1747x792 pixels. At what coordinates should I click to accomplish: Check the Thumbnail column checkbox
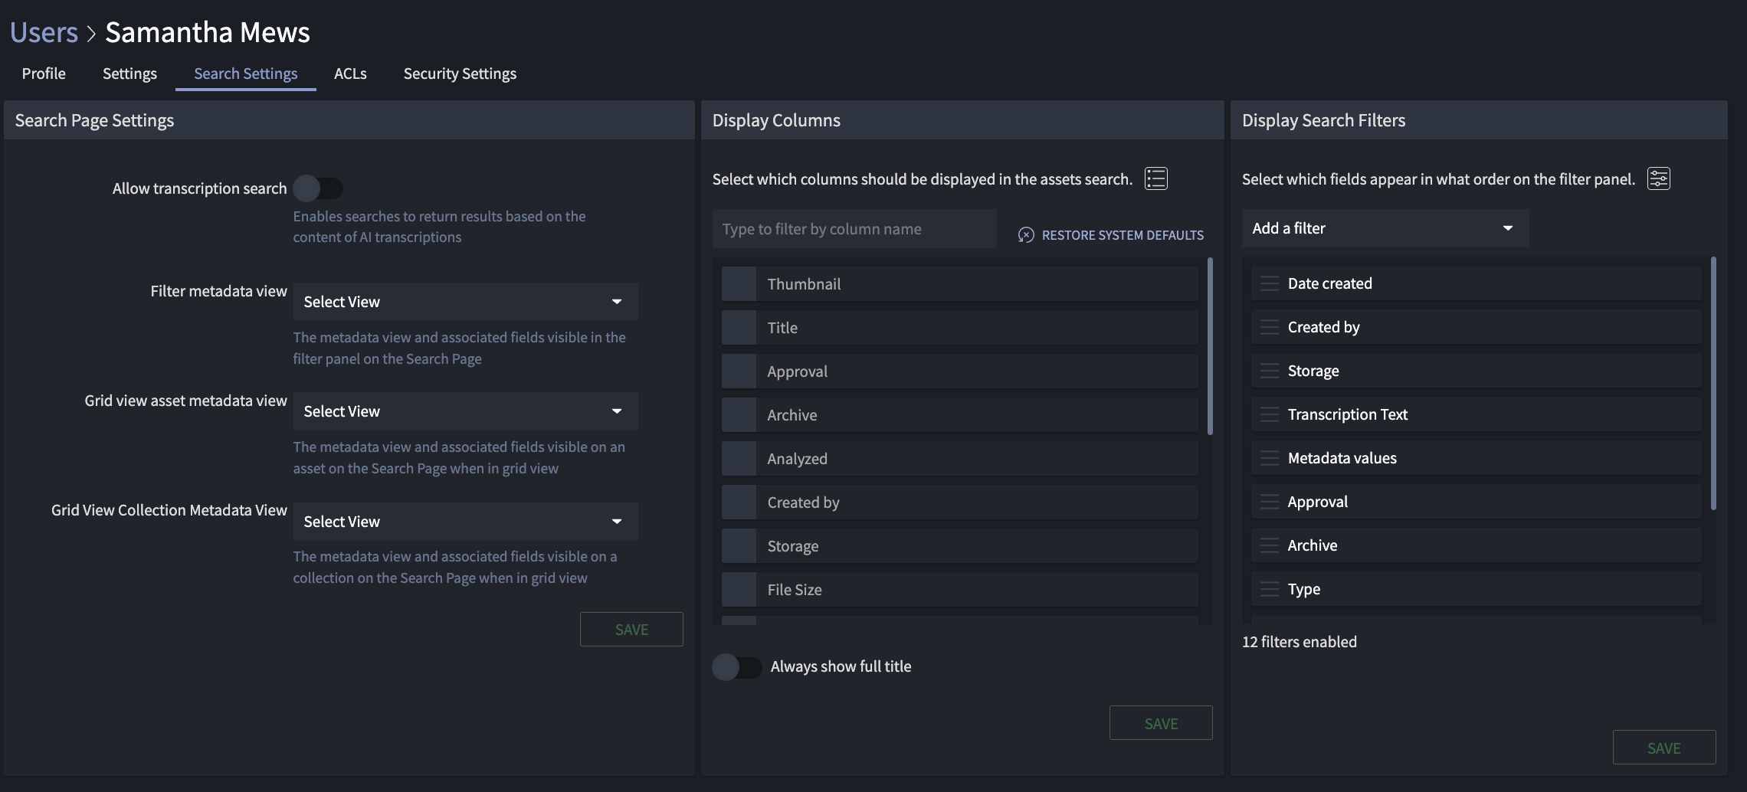(739, 284)
